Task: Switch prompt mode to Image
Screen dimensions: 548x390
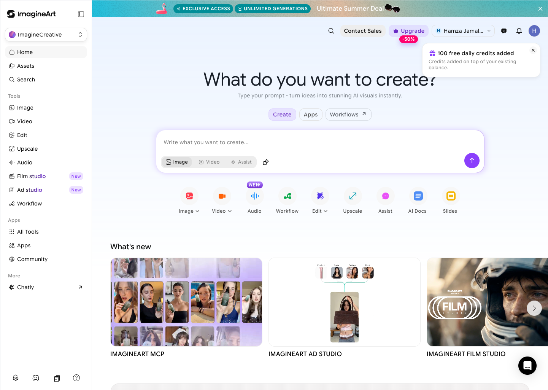Action: click(177, 162)
